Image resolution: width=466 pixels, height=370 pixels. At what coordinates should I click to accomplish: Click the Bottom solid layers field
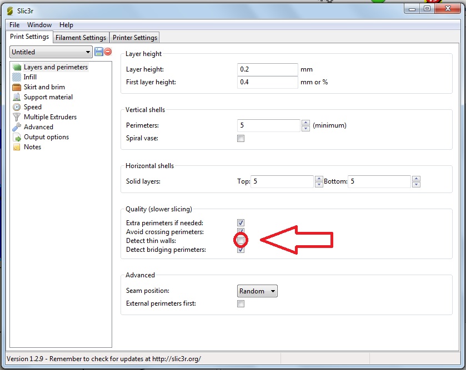pyautogui.click(x=379, y=181)
